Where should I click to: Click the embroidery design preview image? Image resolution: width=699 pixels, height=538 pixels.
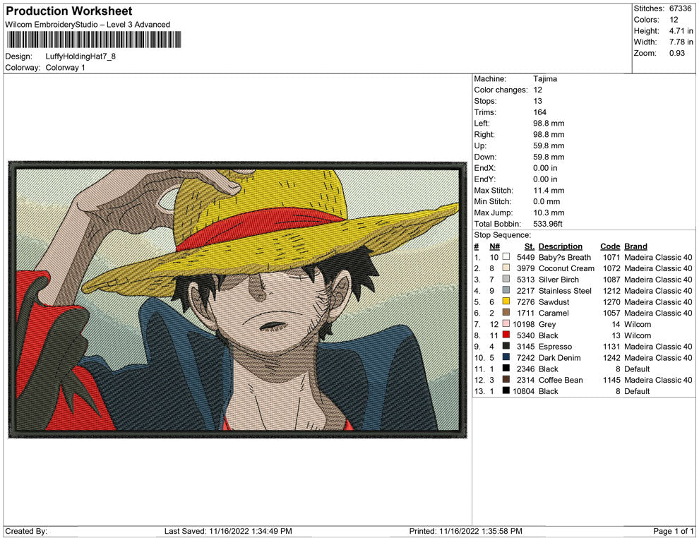(237, 299)
